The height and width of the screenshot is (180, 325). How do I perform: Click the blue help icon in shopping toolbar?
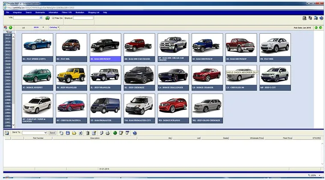[135, 133]
